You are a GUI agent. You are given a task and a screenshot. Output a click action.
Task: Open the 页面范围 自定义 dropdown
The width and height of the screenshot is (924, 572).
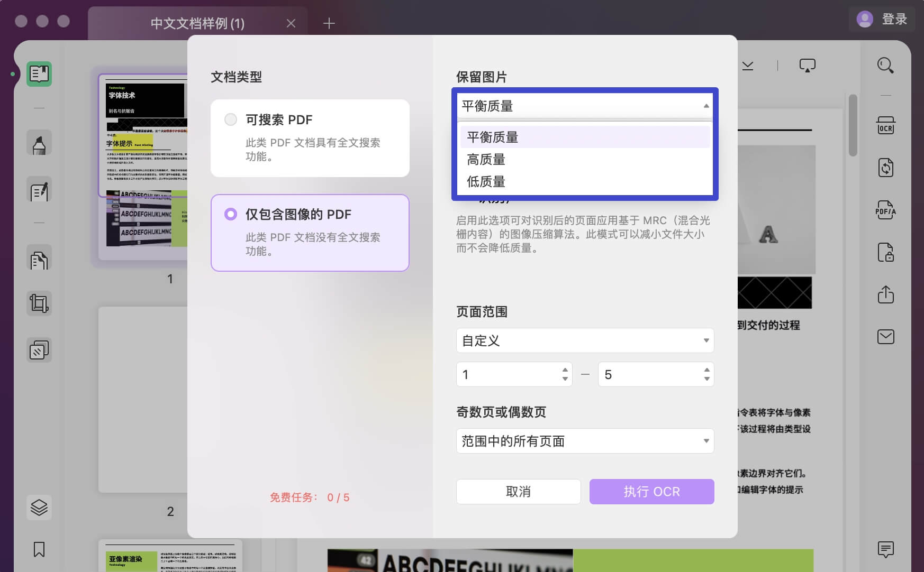point(585,340)
